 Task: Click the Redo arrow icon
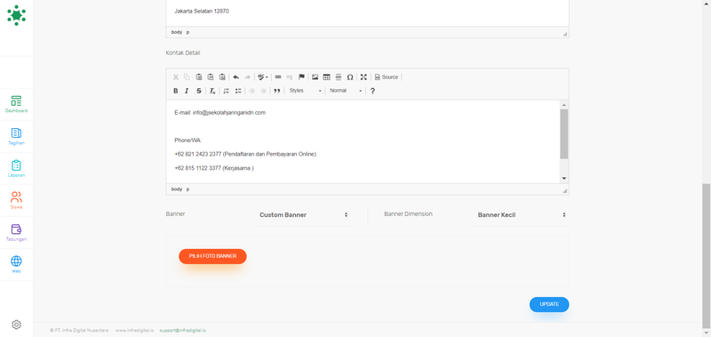click(248, 77)
